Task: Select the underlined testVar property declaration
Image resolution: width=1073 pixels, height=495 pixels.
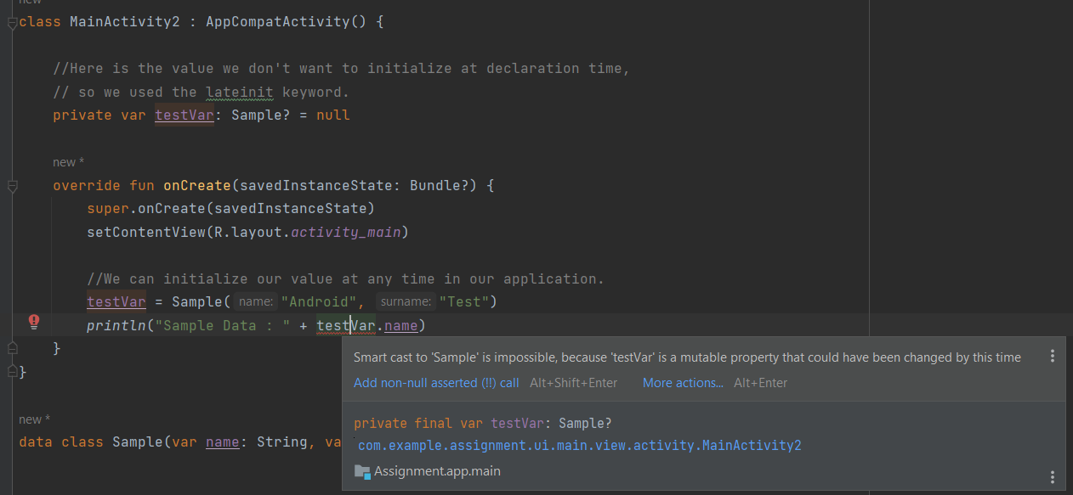Action: pos(184,115)
